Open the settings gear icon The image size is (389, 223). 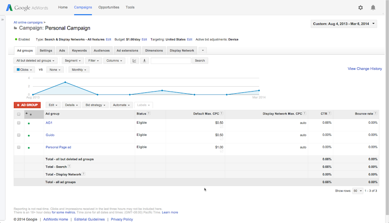360,7
